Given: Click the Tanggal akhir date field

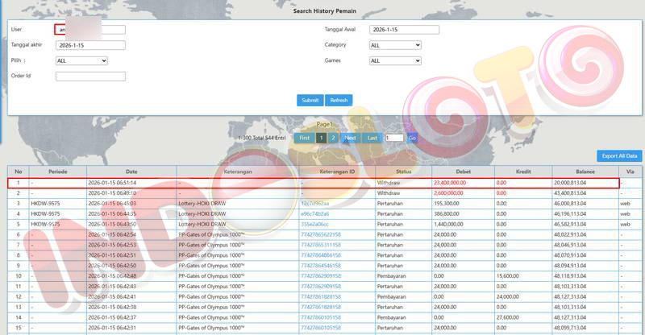Looking at the screenshot, I should click(90, 45).
